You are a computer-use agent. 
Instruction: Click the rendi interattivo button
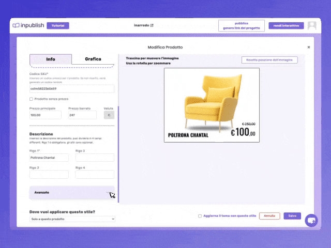pos(286,25)
